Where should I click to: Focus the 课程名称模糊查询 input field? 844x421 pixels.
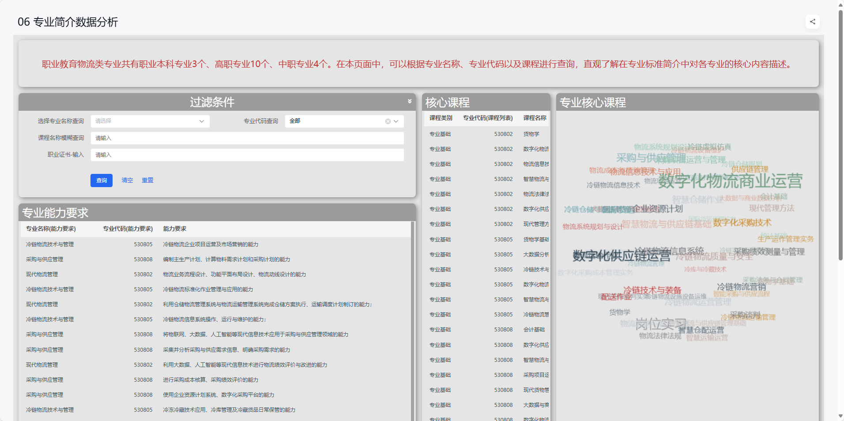[247, 138]
